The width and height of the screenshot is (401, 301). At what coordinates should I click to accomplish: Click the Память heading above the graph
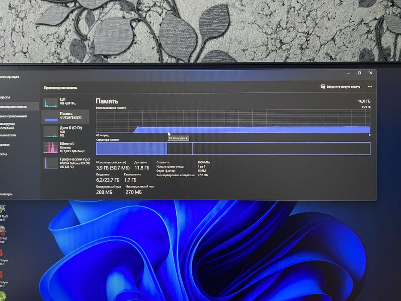tap(107, 101)
